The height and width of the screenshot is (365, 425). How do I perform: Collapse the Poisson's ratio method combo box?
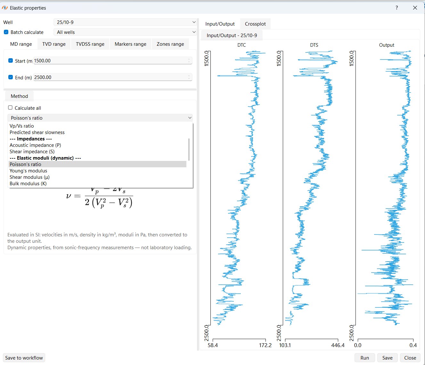[100, 118]
